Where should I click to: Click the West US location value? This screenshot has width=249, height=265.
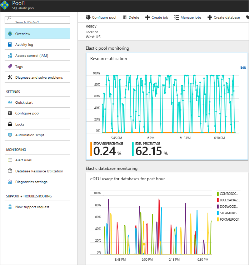pos(93,37)
